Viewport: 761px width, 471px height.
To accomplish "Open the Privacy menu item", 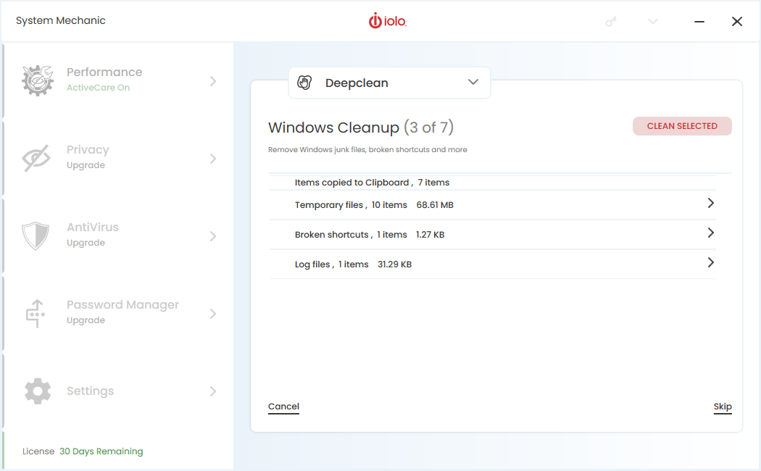I will point(118,158).
